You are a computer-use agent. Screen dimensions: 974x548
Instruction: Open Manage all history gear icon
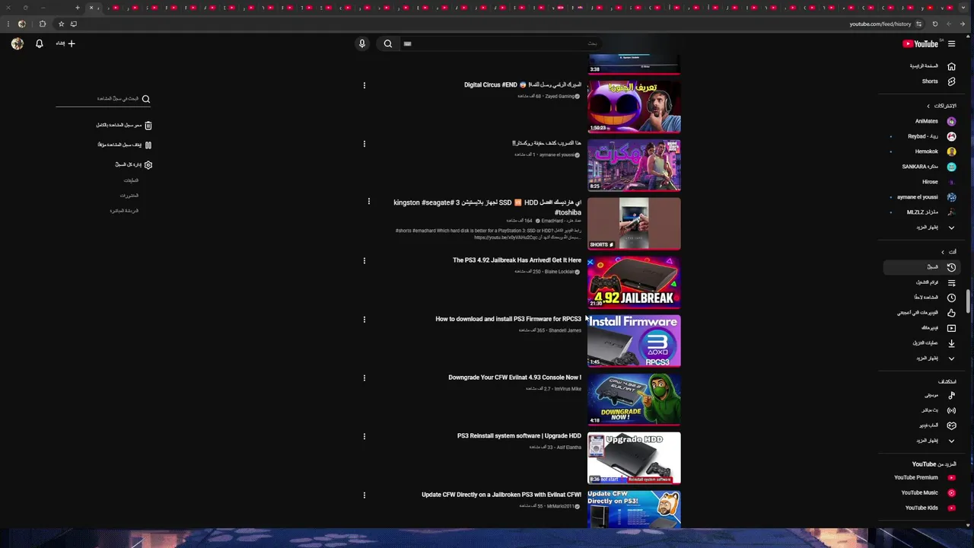coord(148,164)
